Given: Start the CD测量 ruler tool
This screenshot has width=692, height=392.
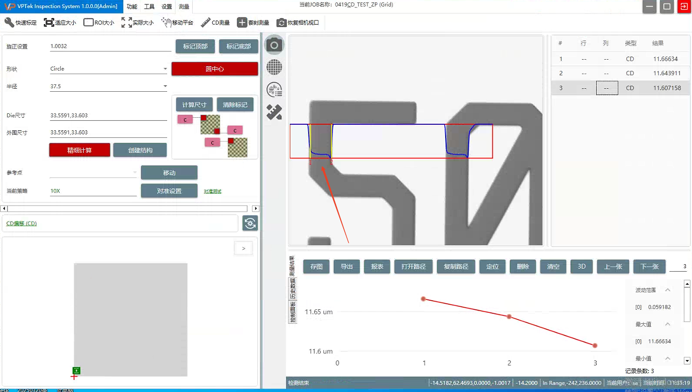Looking at the screenshot, I should [x=215, y=23].
